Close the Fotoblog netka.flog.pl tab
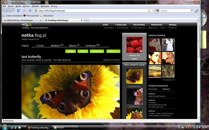 (82, 20)
